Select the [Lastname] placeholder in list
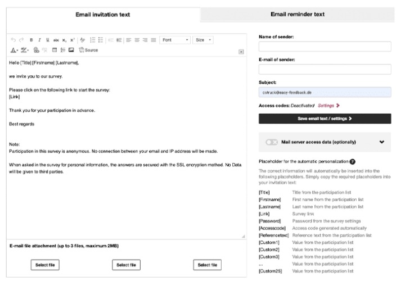This screenshot has width=405, height=281. 269,207
